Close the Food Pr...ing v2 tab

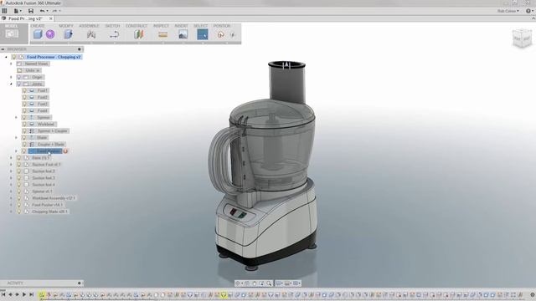click(50, 18)
